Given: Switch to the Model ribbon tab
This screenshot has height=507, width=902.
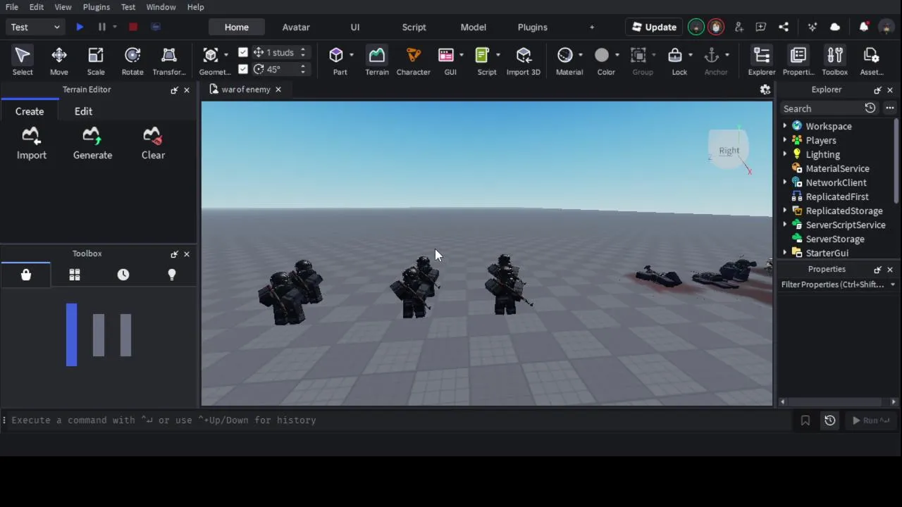Looking at the screenshot, I should 474,27.
